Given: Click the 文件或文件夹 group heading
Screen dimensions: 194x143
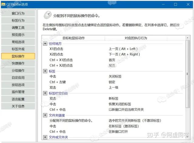Looking at the screenshot, I should pos(58,137).
